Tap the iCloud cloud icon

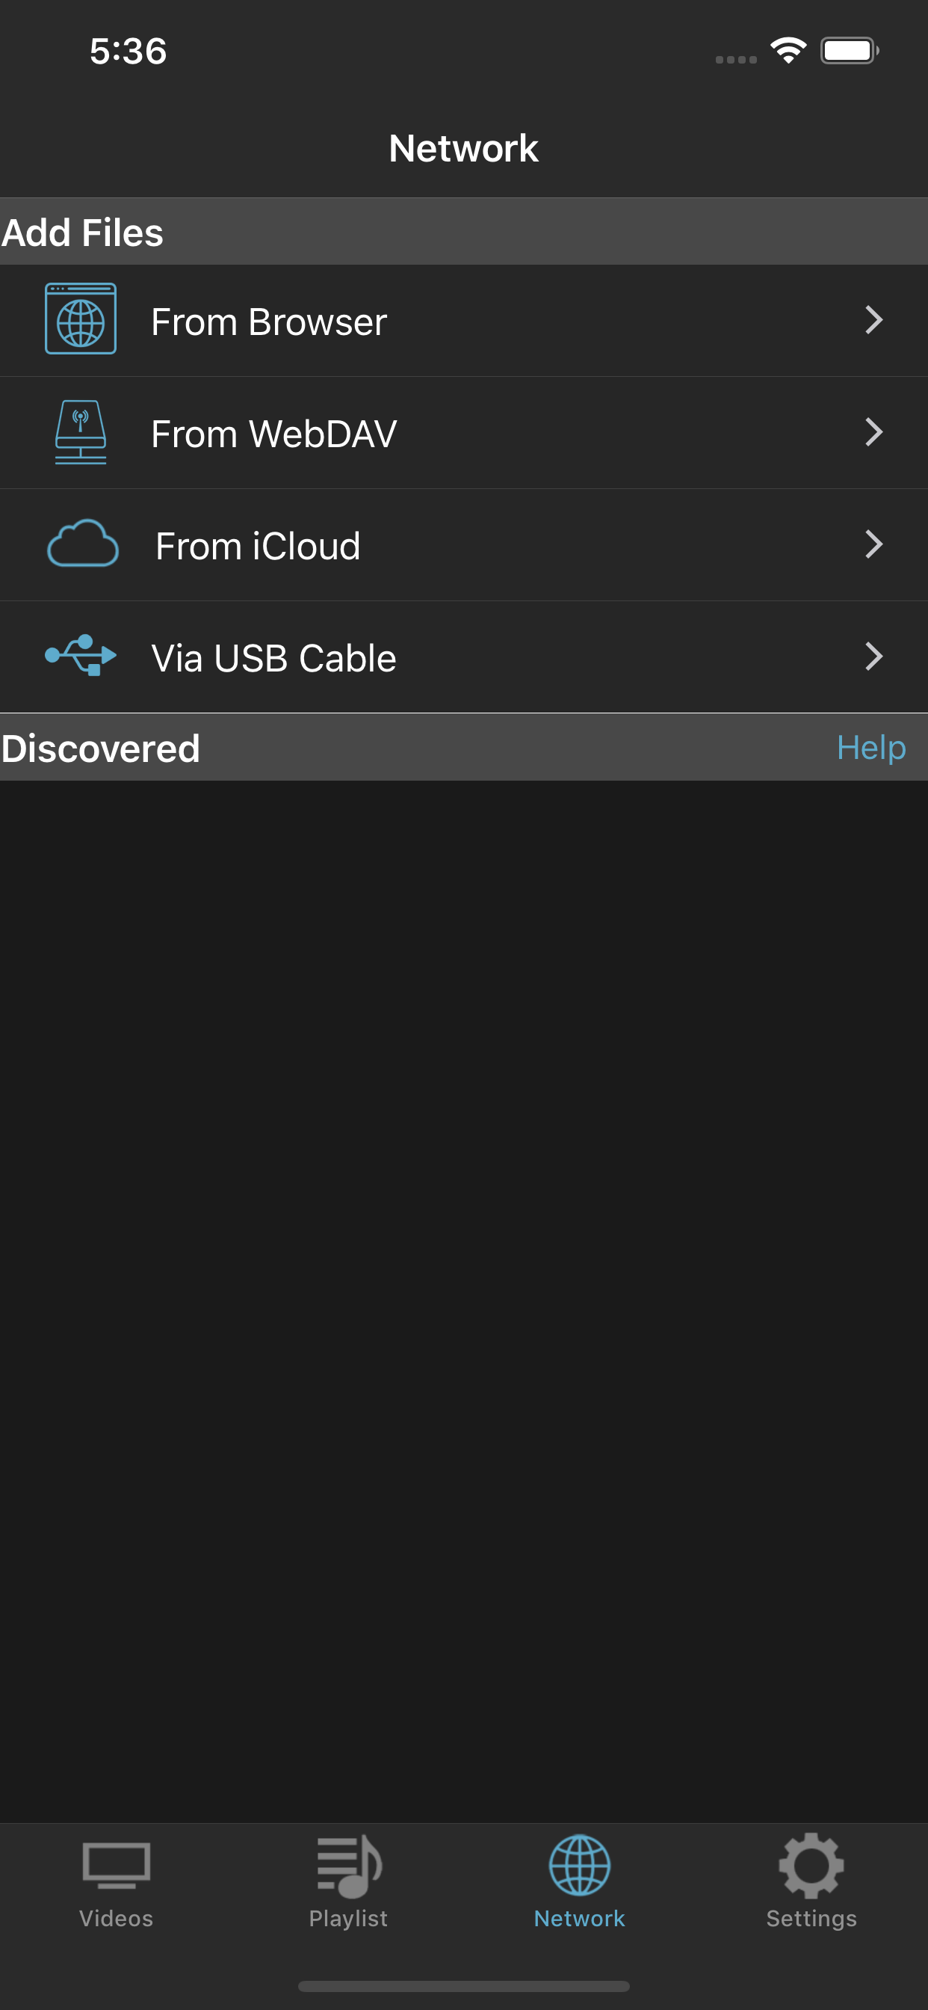tap(83, 544)
